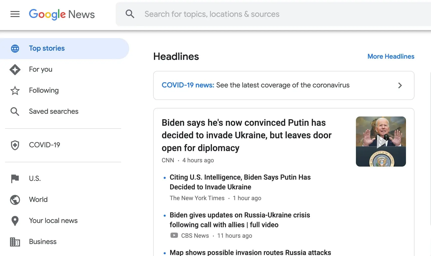Click the Your local news pin icon
This screenshot has height=256, width=431.
(15, 221)
